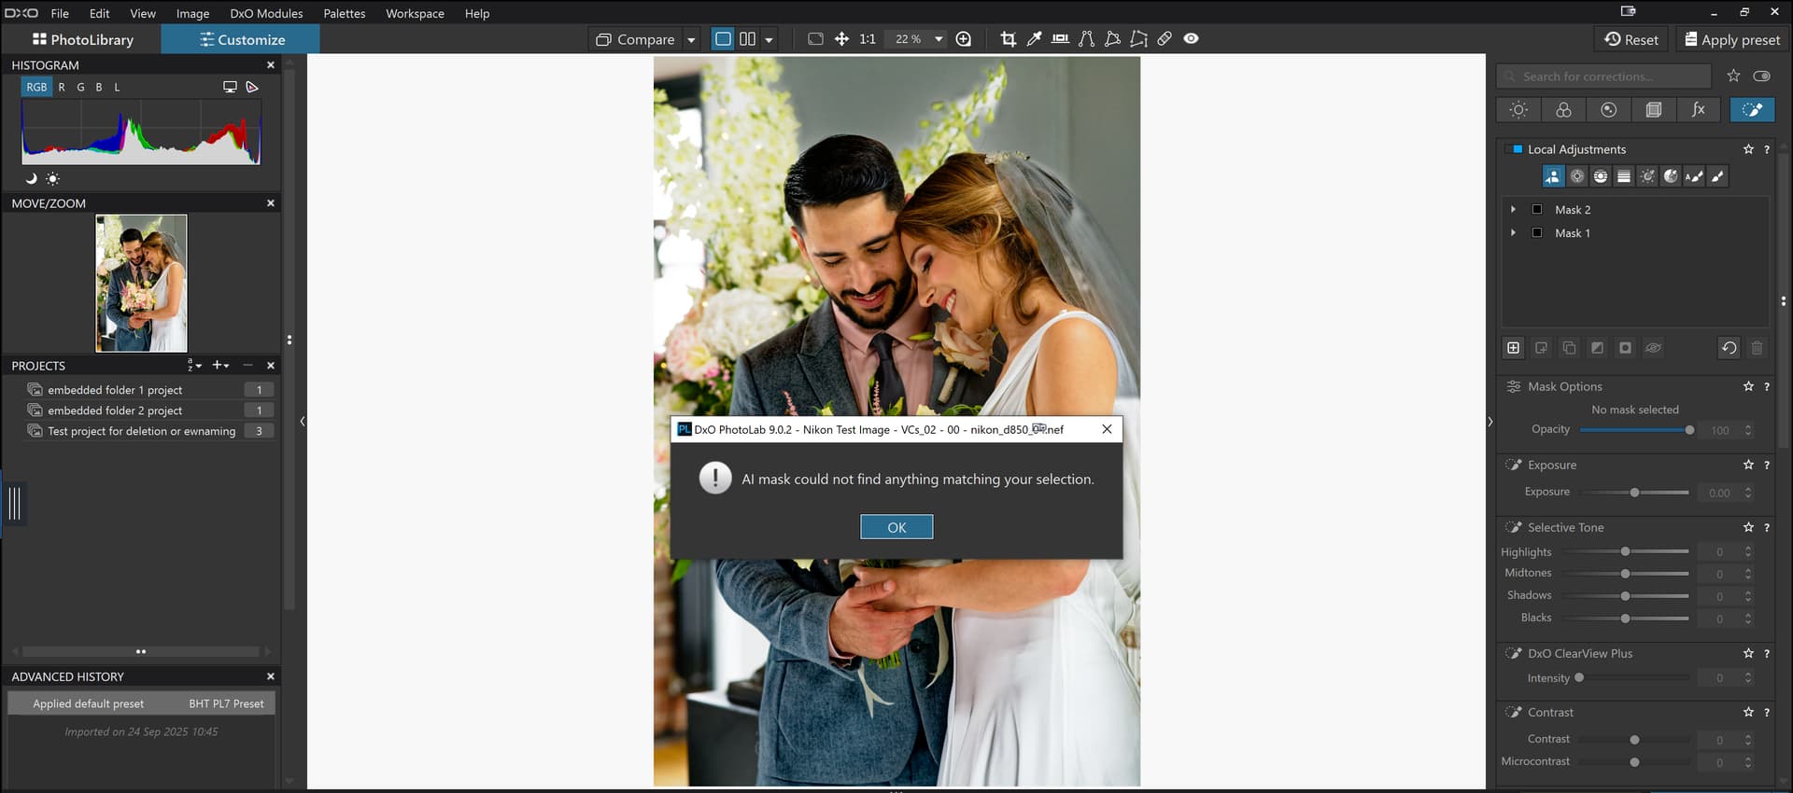This screenshot has height=793, width=1793.
Task: Switch to the PhotoLibrary tab
Action: click(x=82, y=39)
